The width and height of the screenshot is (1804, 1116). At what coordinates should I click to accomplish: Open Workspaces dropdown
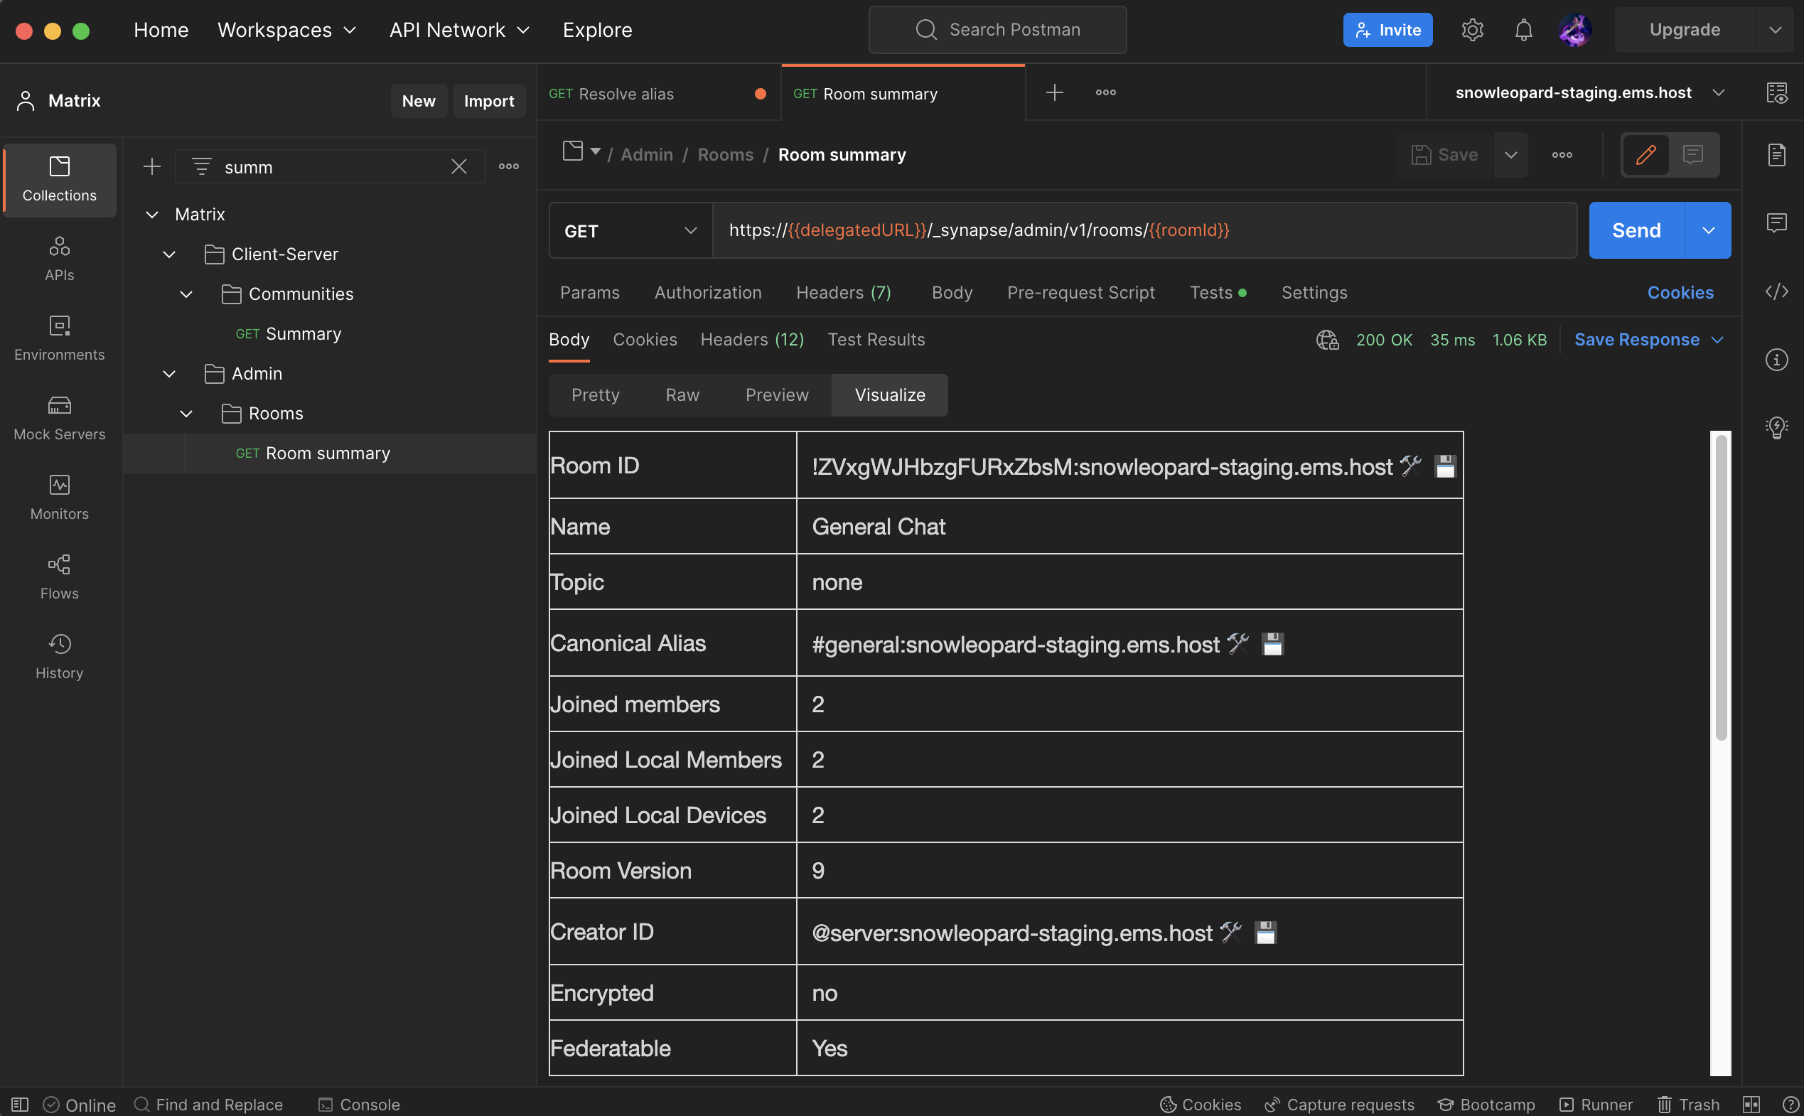287,30
